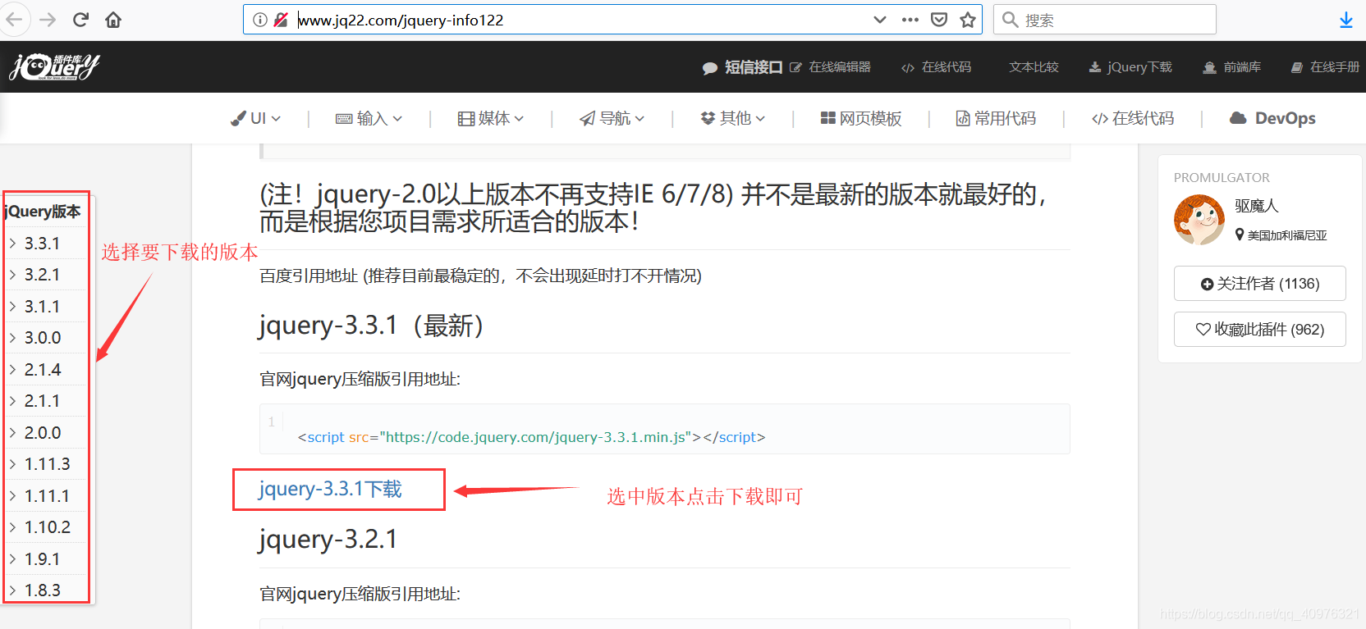This screenshot has width=1366, height=629.
Task: Open the page actions three-dot menu
Action: (x=910, y=20)
